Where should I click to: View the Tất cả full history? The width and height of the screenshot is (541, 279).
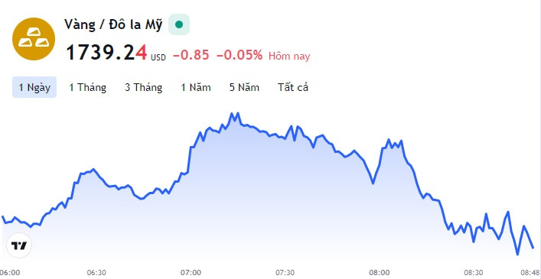293,87
